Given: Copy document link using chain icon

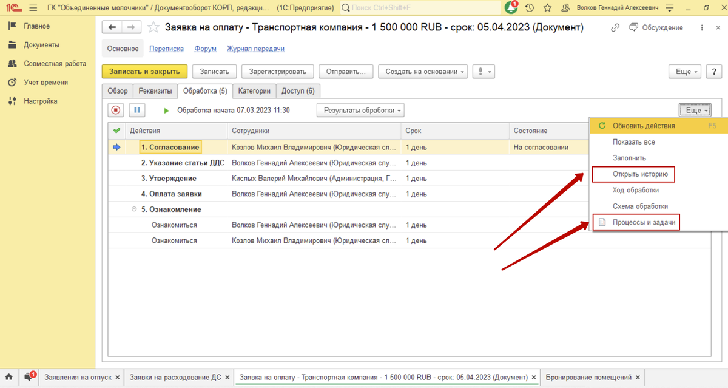Looking at the screenshot, I should (x=615, y=28).
